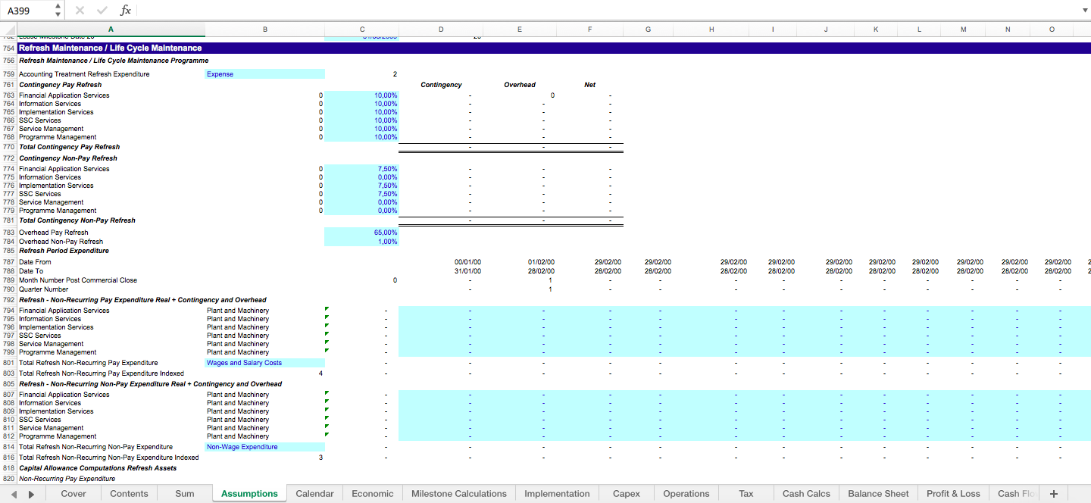Open the Profit & Loss sheet tab
Image resolution: width=1091 pixels, height=503 pixels.
coord(953,494)
